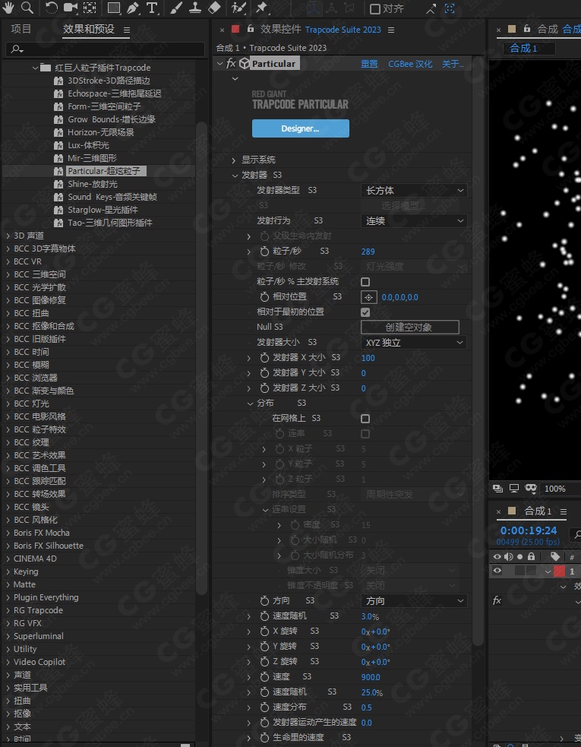581x747 pixels.
Task: Toggle solo switch box on layer 1
Action: click(519, 571)
